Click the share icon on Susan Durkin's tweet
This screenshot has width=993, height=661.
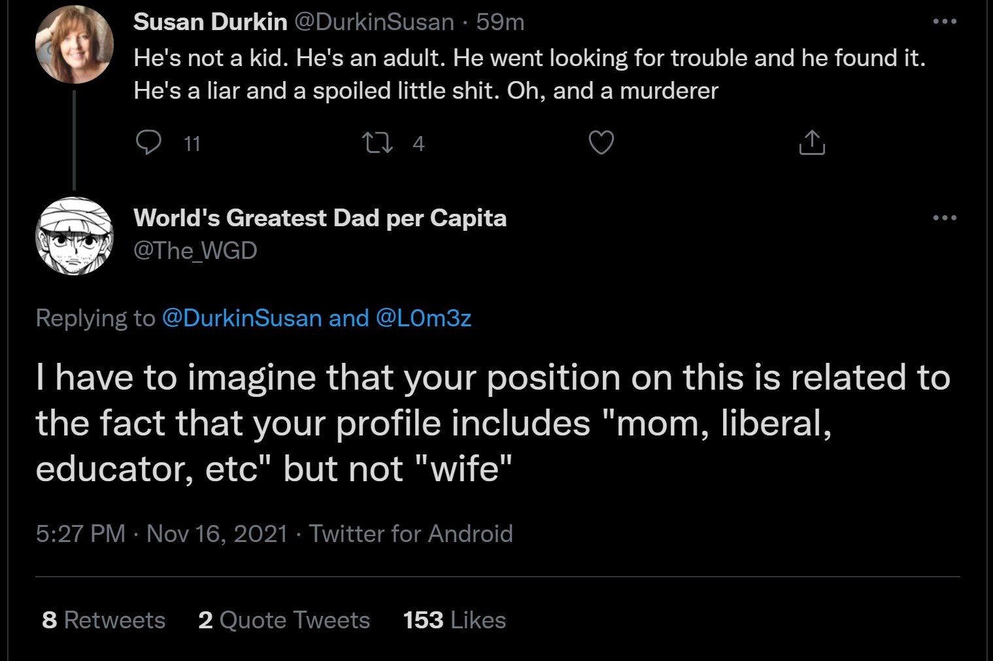[x=812, y=143]
